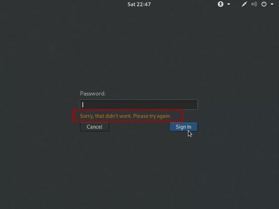This screenshot has width=279, height=209.
Task: Click the Sign In button
Action: [x=184, y=127]
